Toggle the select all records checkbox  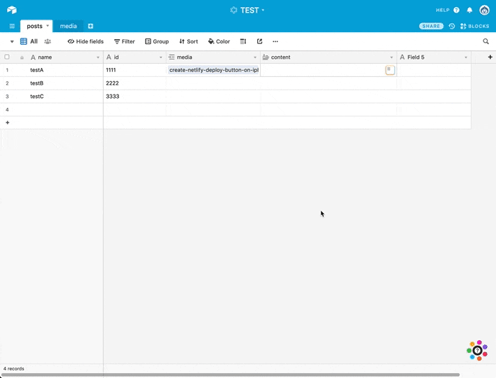(x=7, y=57)
